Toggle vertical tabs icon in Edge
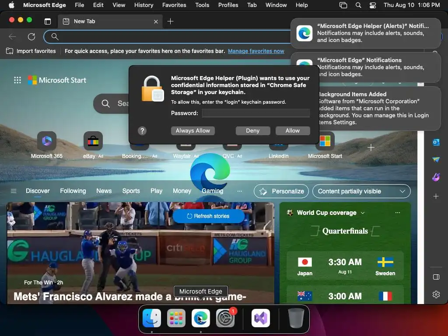Screen dimensions: 448x336 point(48,21)
